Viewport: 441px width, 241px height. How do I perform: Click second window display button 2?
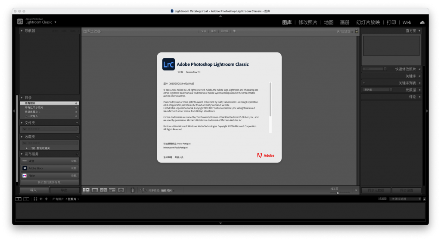[x=26, y=199]
